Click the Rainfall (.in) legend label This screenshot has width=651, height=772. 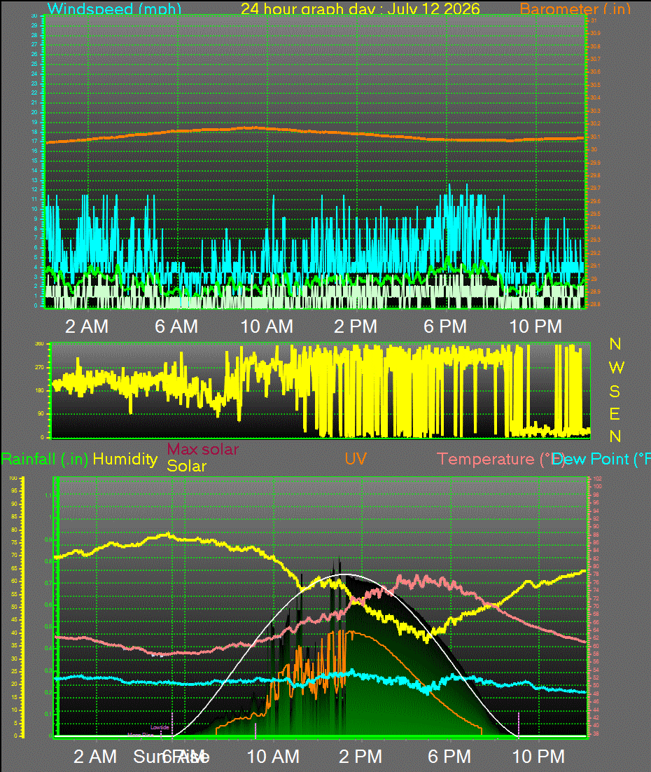coord(44,460)
